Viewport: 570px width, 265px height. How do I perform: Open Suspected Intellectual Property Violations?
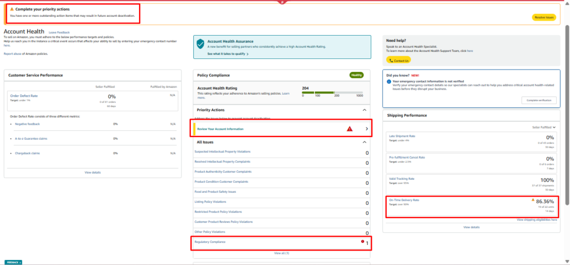[223, 151]
